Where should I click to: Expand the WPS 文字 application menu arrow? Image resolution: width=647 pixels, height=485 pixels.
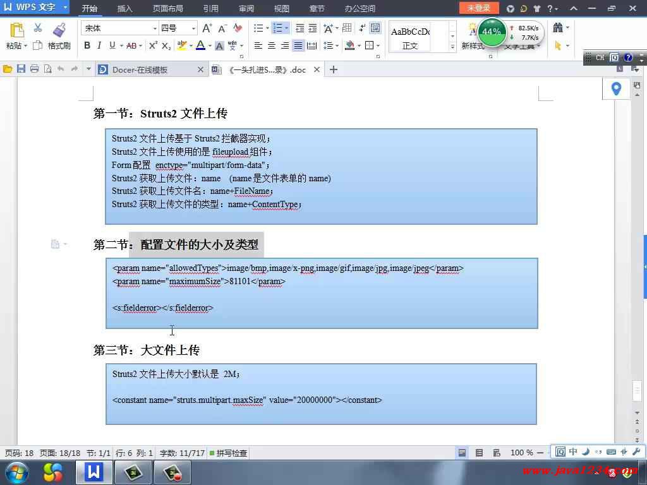coord(65,8)
